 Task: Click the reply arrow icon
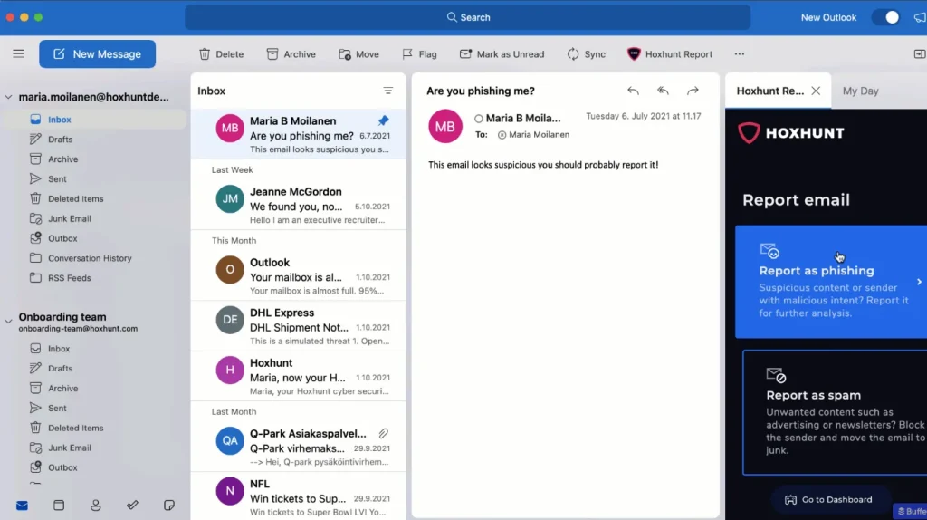[633, 91]
